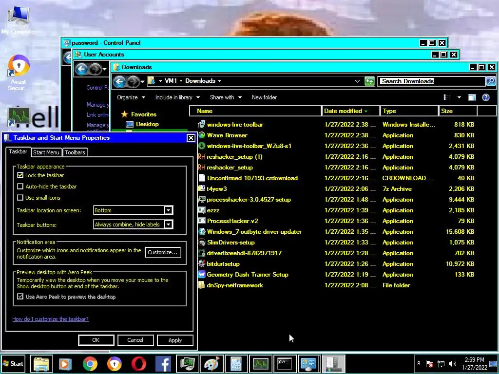Click the Start button
499x374 pixels.
(13, 363)
